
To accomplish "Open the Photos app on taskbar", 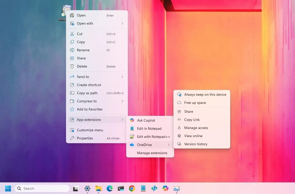I will pos(177,188).
